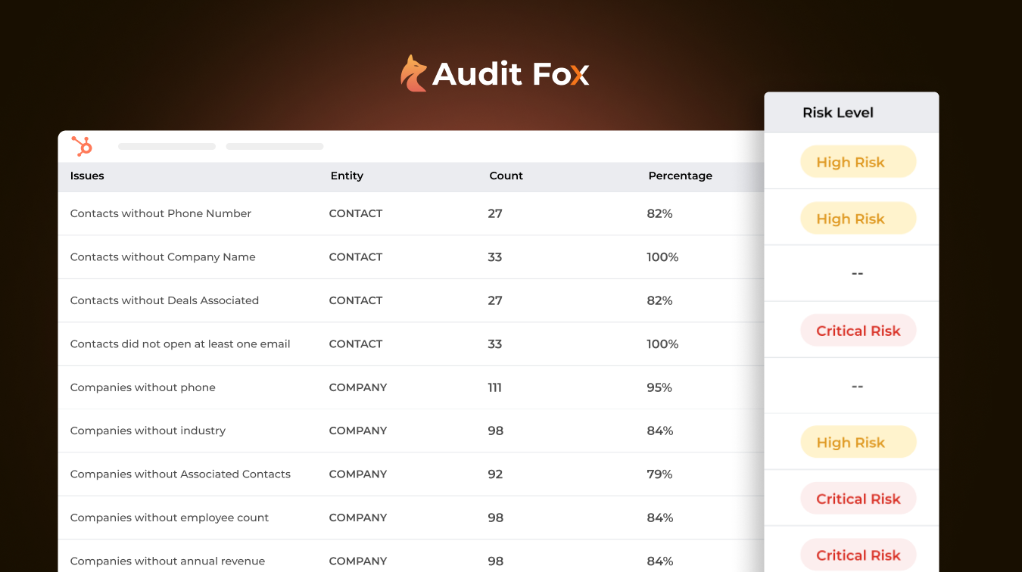Click the HubSpot sprocket logo icon
This screenshot has width=1022, height=572.
pyautogui.click(x=82, y=146)
